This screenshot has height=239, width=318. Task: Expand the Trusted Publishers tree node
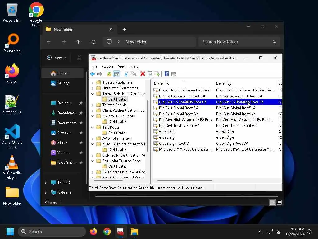pyautogui.click(x=93, y=82)
